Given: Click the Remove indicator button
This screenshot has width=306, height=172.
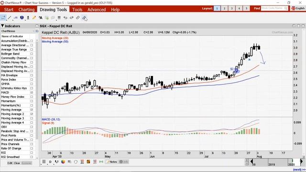Looking at the screenshot, I should point(27,163).
